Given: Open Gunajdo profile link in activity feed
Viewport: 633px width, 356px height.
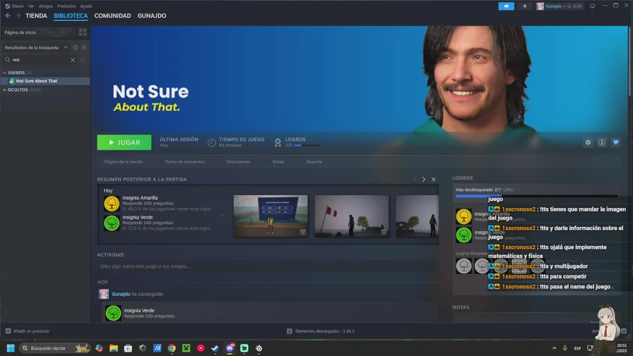Looking at the screenshot, I should coord(121,294).
